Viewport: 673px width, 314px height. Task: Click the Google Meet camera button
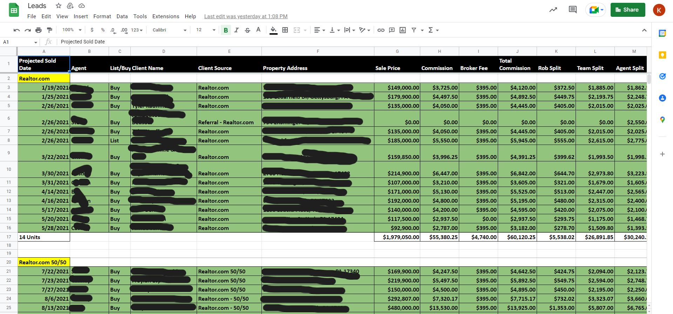coord(596,10)
